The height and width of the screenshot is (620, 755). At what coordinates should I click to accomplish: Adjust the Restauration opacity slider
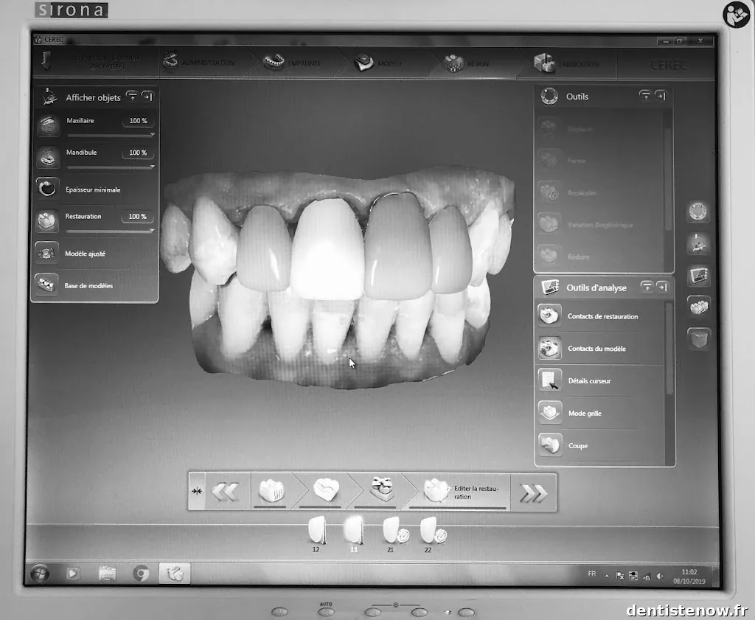pyautogui.click(x=109, y=231)
